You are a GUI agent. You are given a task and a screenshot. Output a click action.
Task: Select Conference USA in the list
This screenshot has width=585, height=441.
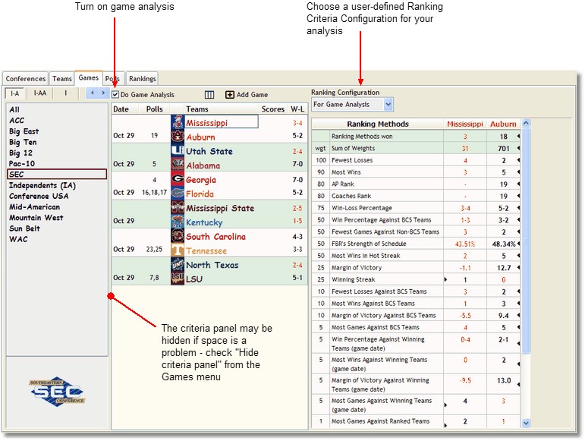39,197
